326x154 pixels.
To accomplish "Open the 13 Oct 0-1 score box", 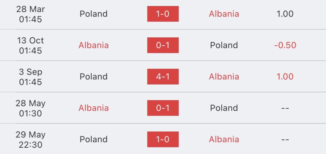I will [163, 45].
